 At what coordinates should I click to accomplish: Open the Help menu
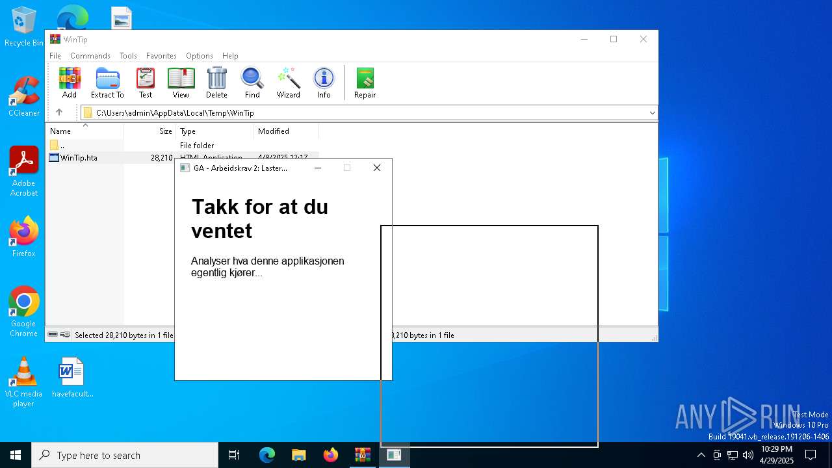coord(230,56)
